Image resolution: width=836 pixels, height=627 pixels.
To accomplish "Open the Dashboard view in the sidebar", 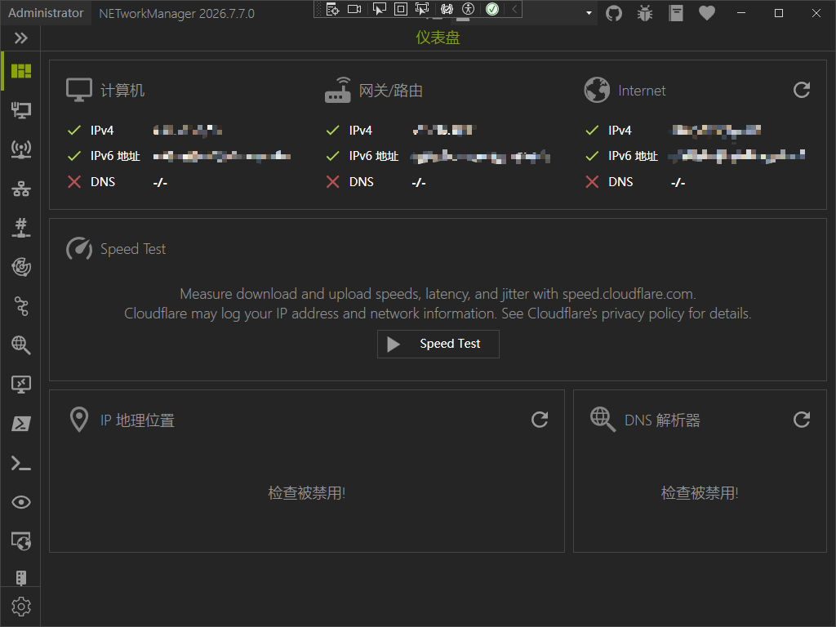I will (20, 71).
